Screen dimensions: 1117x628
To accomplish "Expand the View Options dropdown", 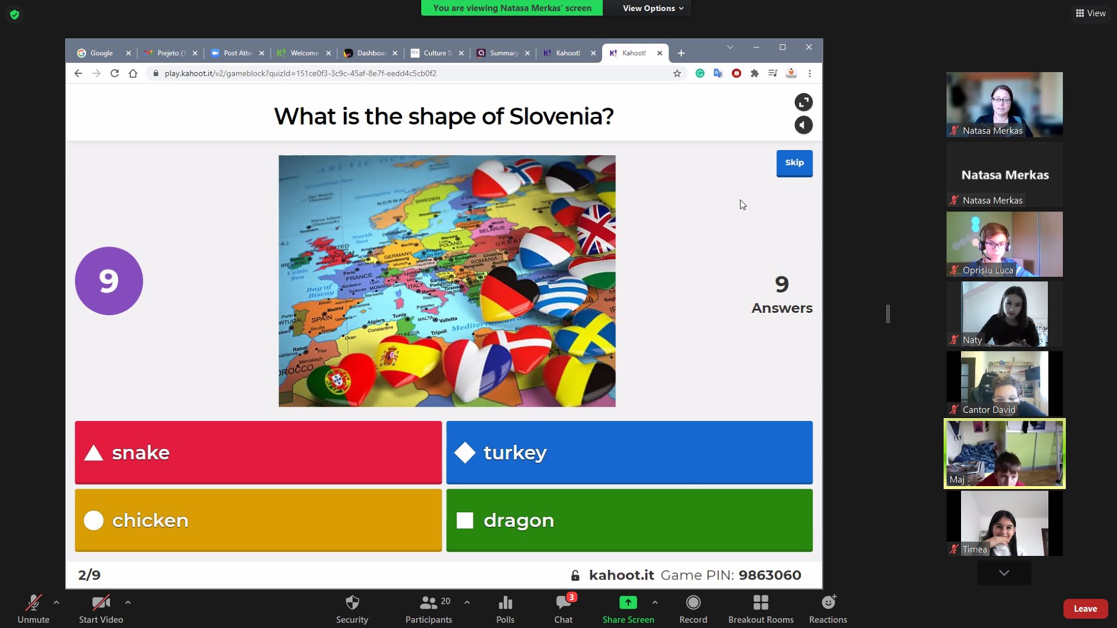I will tap(653, 8).
